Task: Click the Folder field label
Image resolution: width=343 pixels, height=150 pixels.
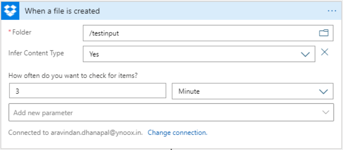Action: [x=22, y=32]
